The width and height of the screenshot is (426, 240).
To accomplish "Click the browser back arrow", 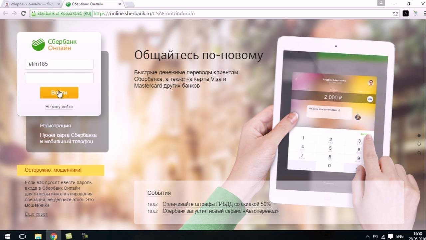I will pyautogui.click(x=5, y=14).
